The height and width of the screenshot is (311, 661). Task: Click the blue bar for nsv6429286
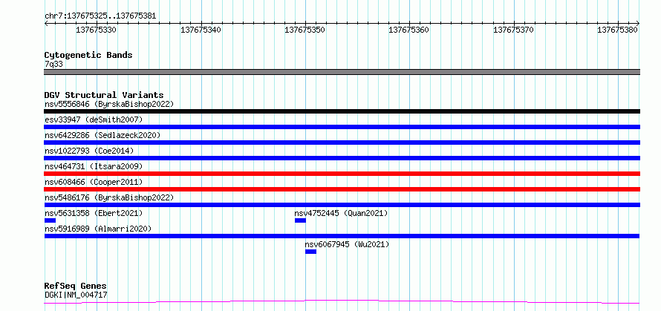coord(342,143)
